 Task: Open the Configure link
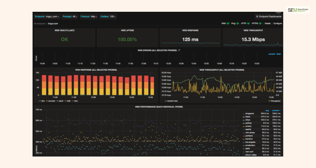(x=277, y=24)
